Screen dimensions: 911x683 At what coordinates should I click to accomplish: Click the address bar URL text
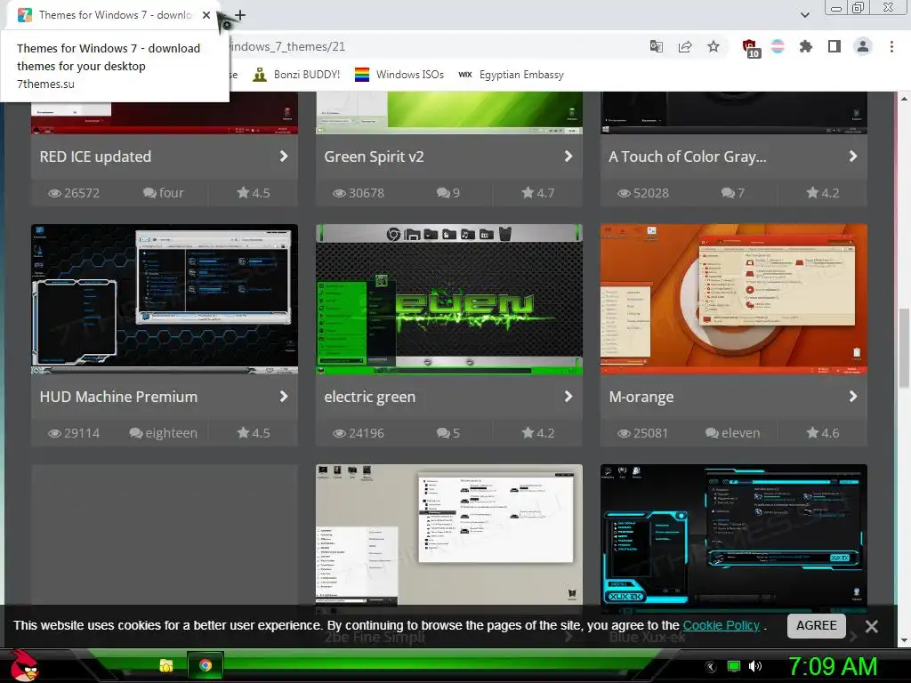(x=287, y=47)
